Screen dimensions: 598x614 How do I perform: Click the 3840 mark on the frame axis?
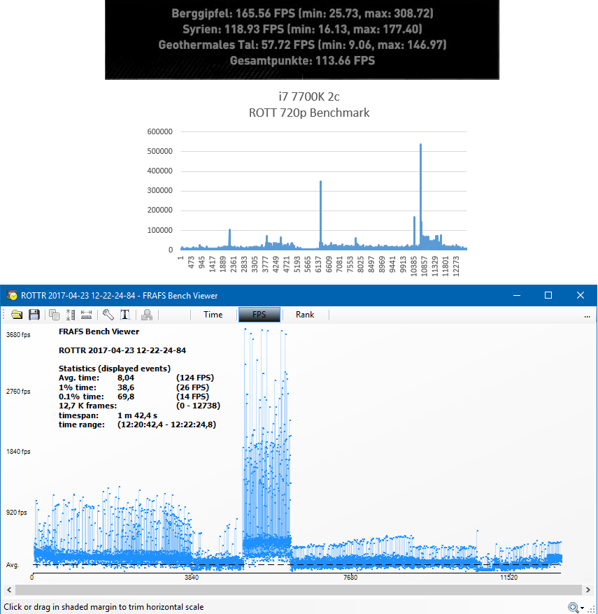pos(192,577)
